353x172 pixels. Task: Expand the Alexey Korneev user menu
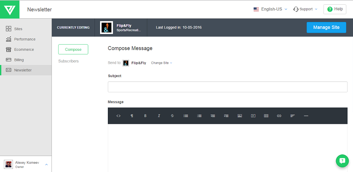[x=46, y=165]
